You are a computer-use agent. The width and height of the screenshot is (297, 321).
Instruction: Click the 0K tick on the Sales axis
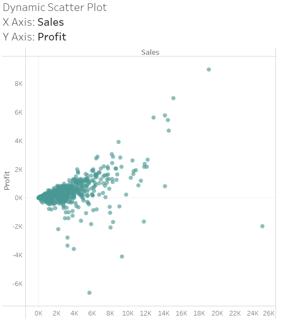pos(38,313)
